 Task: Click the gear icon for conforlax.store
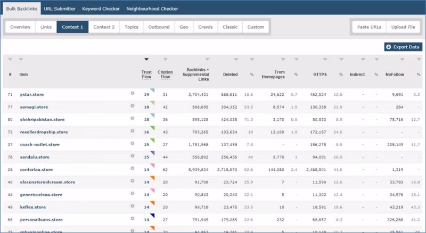pyautogui.click(x=133, y=169)
